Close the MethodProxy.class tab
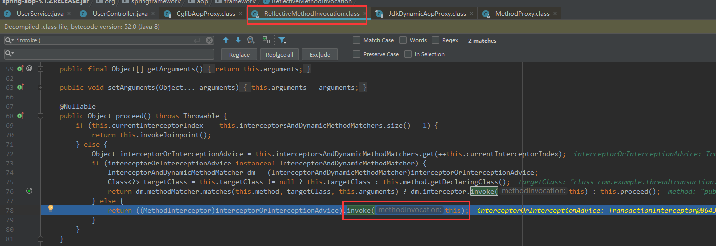 point(554,14)
